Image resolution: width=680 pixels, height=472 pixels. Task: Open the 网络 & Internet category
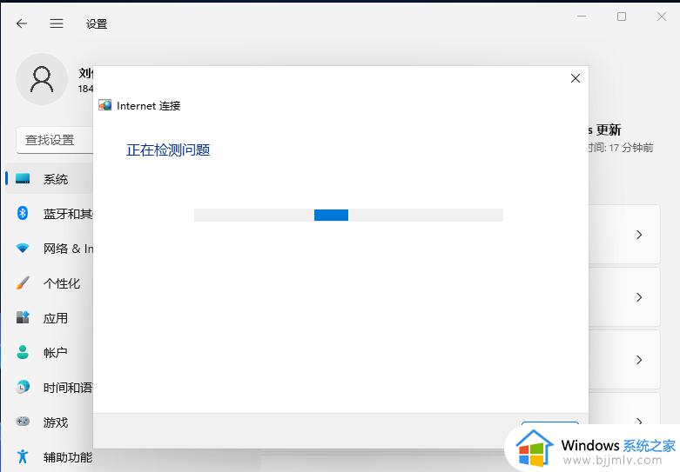click(68, 249)
